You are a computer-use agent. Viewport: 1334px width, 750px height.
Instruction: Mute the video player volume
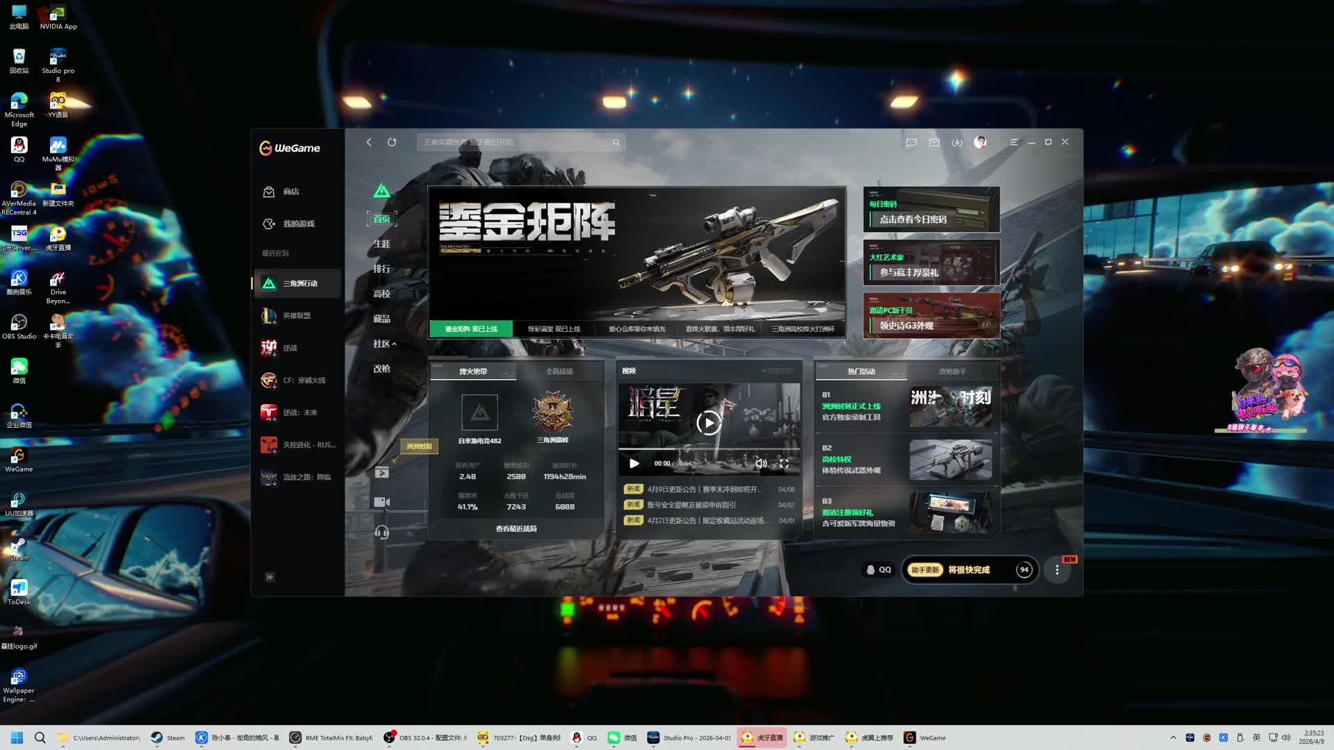(761, 463)
